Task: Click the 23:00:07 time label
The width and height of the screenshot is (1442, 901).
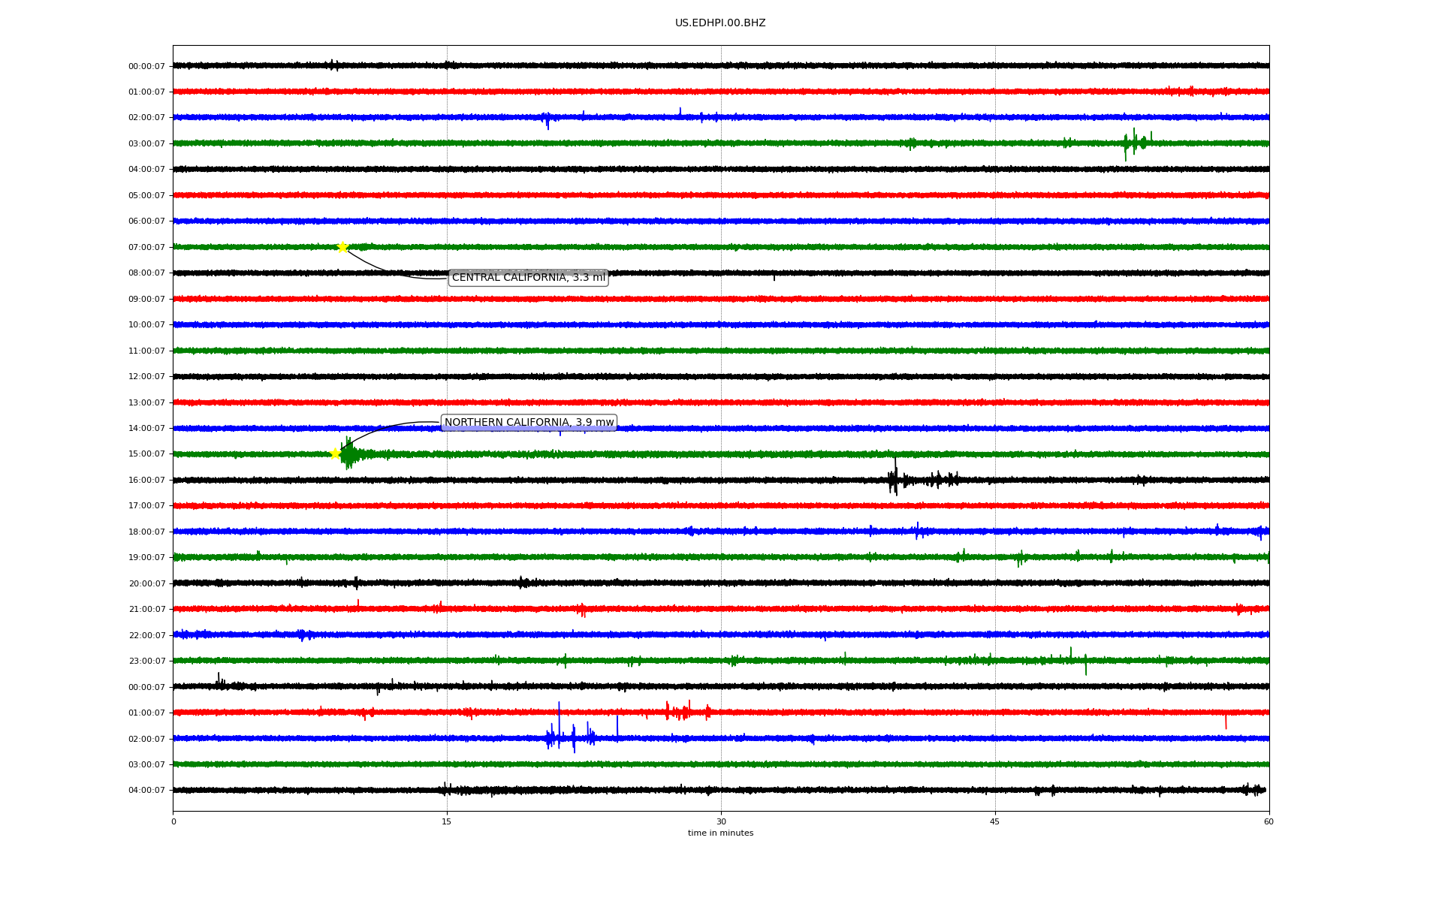Action: [x=146, y=661]
